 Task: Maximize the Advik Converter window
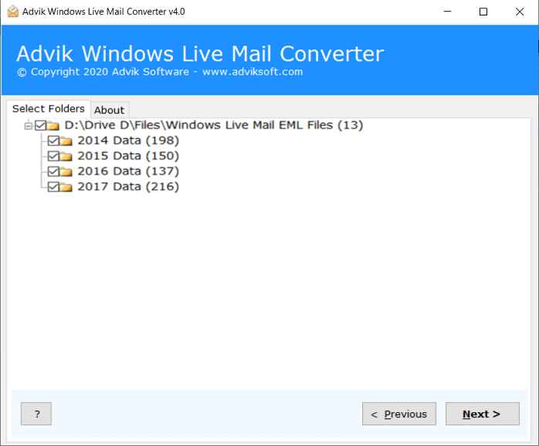483,12
